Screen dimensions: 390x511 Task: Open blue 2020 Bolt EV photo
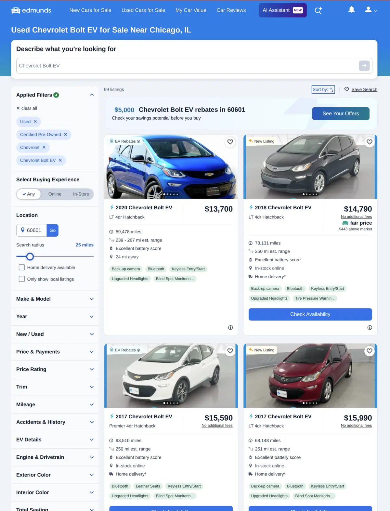(171, 167)
